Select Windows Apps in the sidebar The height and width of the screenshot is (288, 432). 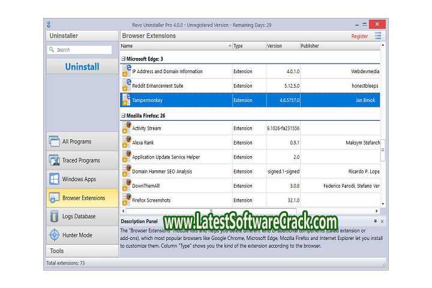(82, 179)
